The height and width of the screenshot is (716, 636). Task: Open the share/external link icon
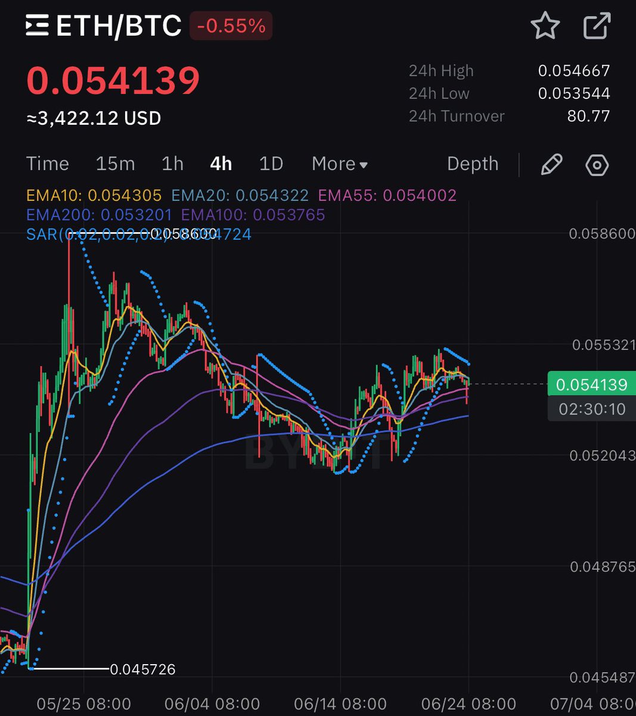coord(596,26)
